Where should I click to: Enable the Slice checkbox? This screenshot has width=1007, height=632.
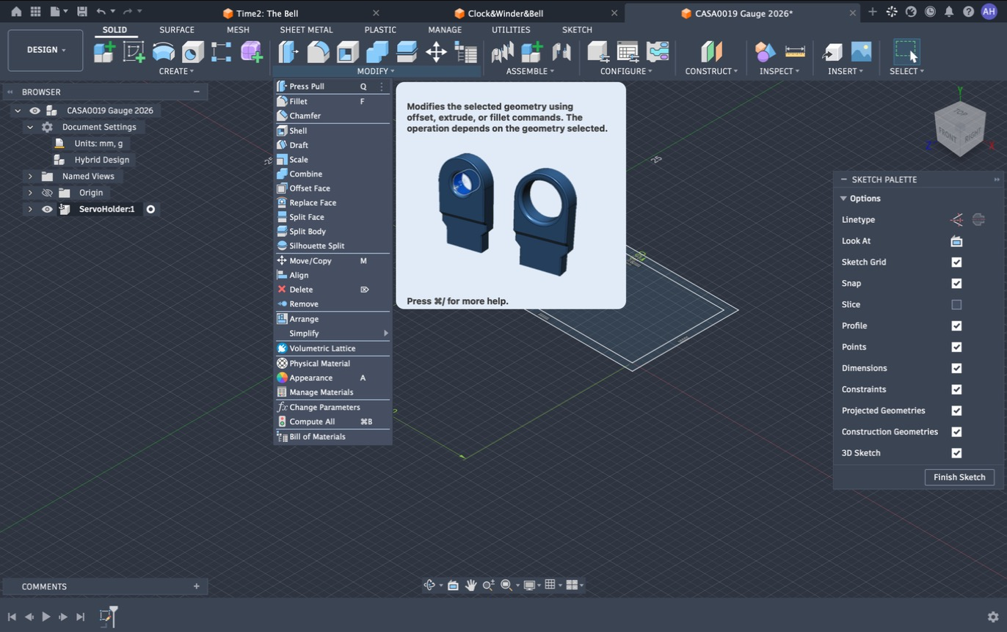pos(956,304)
